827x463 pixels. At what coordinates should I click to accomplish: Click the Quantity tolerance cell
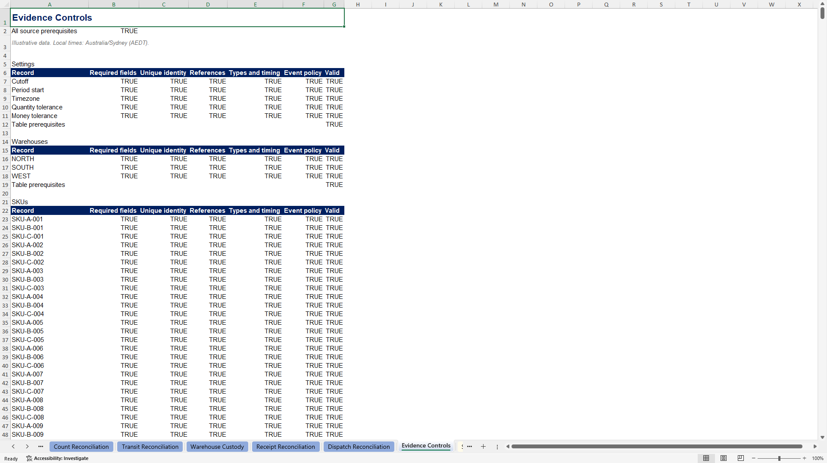click(50, 107)
